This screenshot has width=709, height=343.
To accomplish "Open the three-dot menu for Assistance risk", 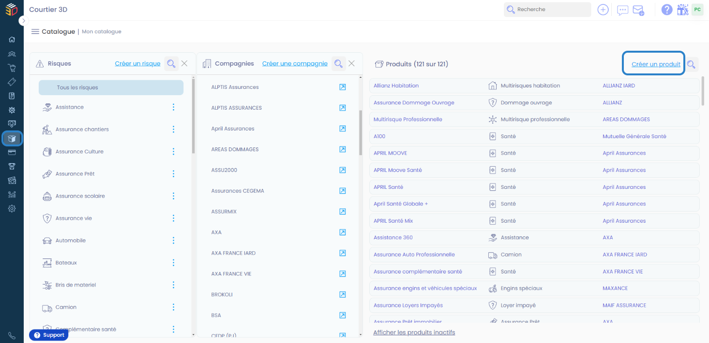I will pos(173,107).
